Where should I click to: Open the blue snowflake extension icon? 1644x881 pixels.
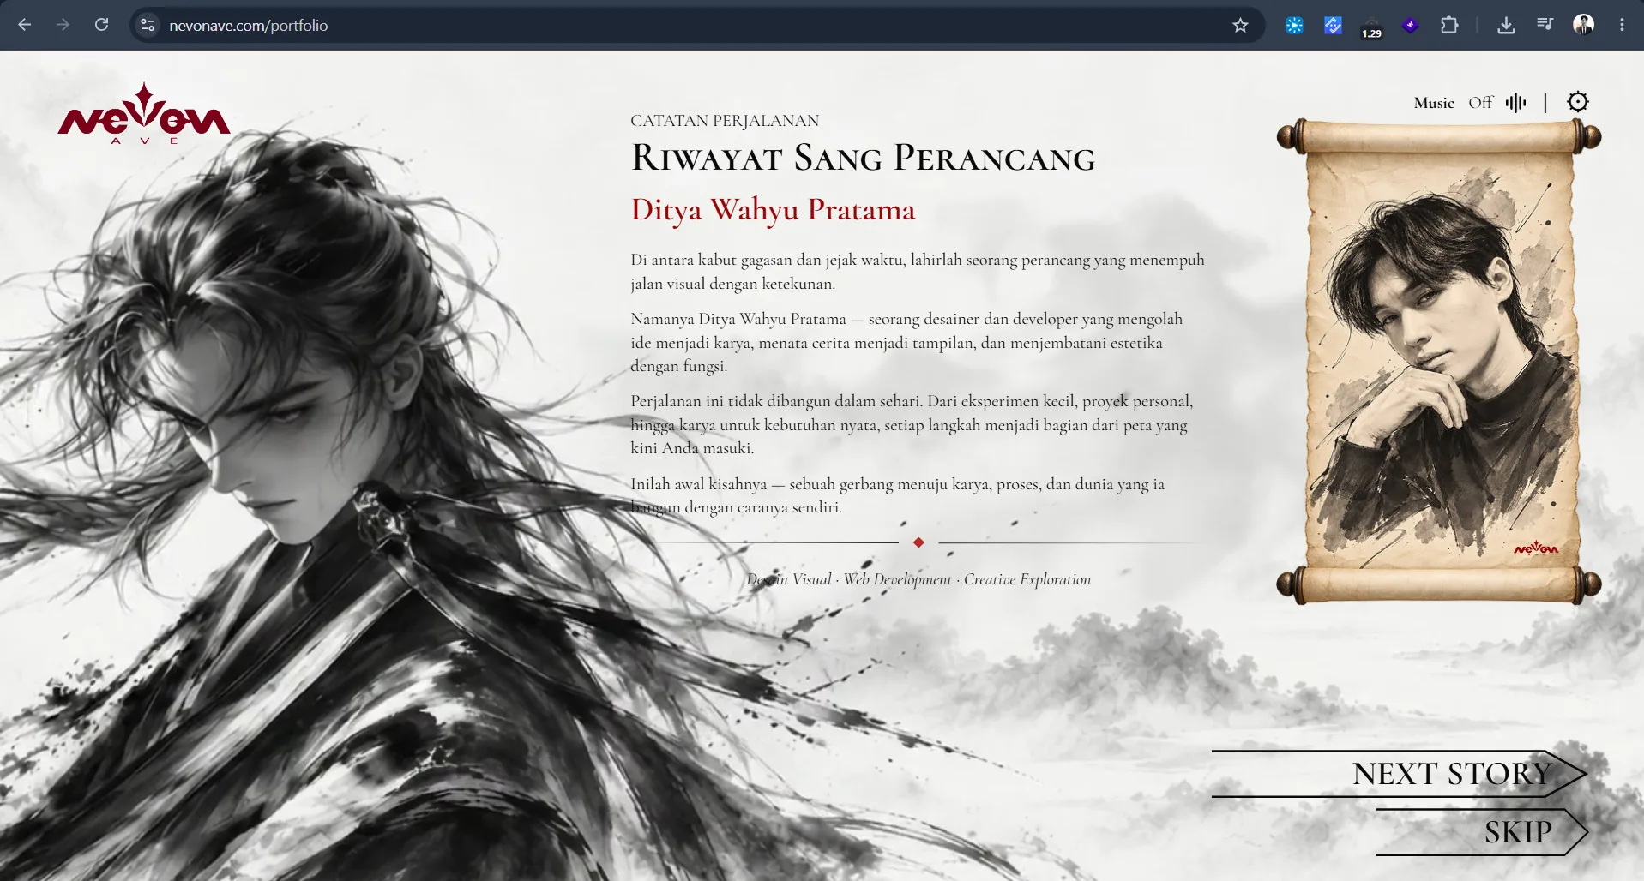tap(1294, 25)
